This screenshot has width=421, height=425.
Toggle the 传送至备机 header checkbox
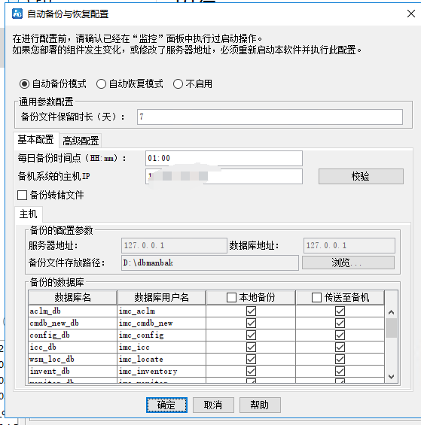coord(316,297)
